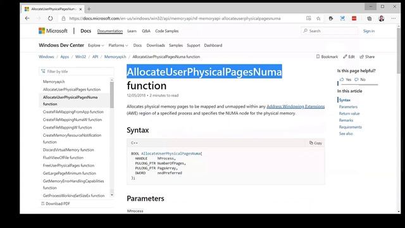This screenshot has width=405, height=228.
Task: Open the Q&A tab
Action: coord(146,31)
